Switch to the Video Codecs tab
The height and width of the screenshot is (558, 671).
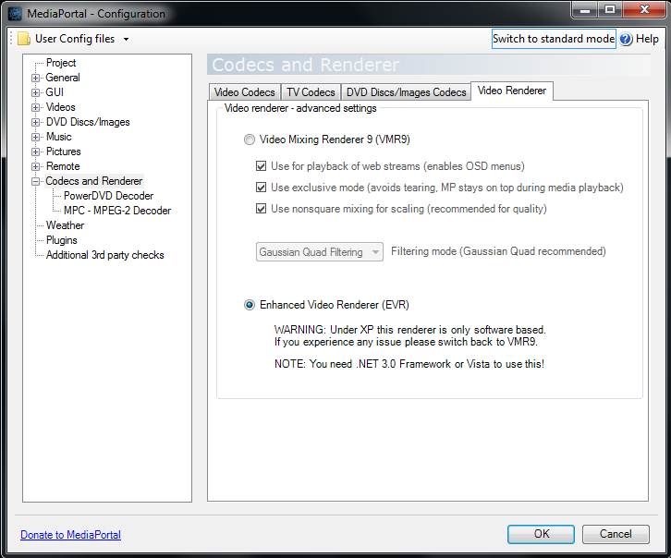[x=244, y=92]
